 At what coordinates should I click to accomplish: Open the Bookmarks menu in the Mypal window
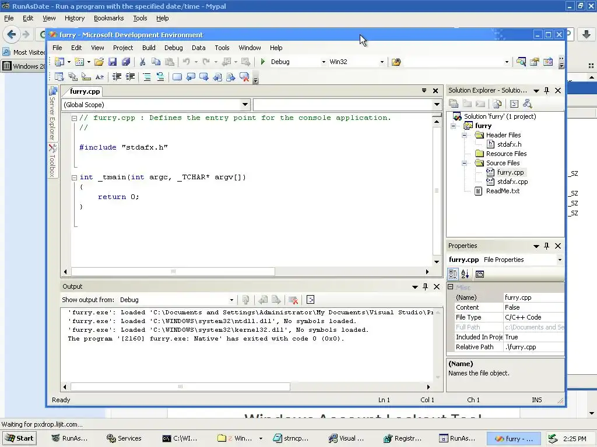108,18
